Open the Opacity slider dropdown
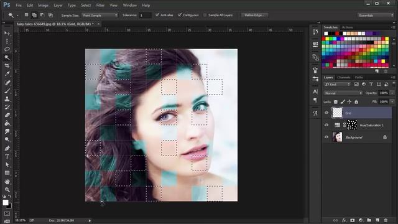This screenshot has width=398, height=224. tap(392, 93)
